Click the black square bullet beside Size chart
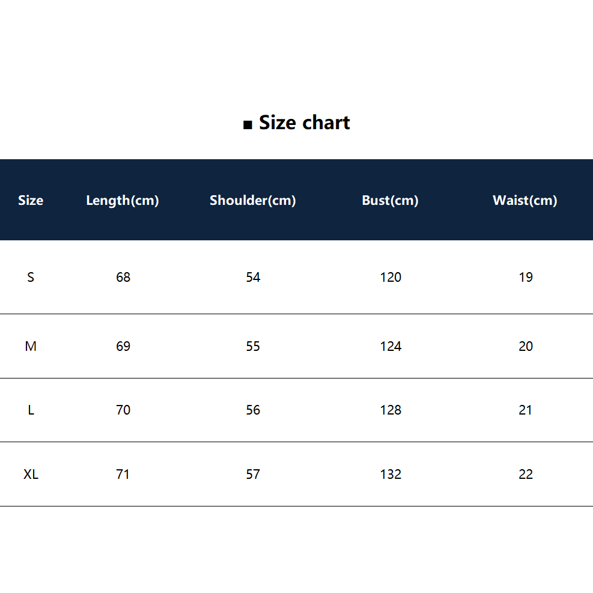 (x=248, y=124)
